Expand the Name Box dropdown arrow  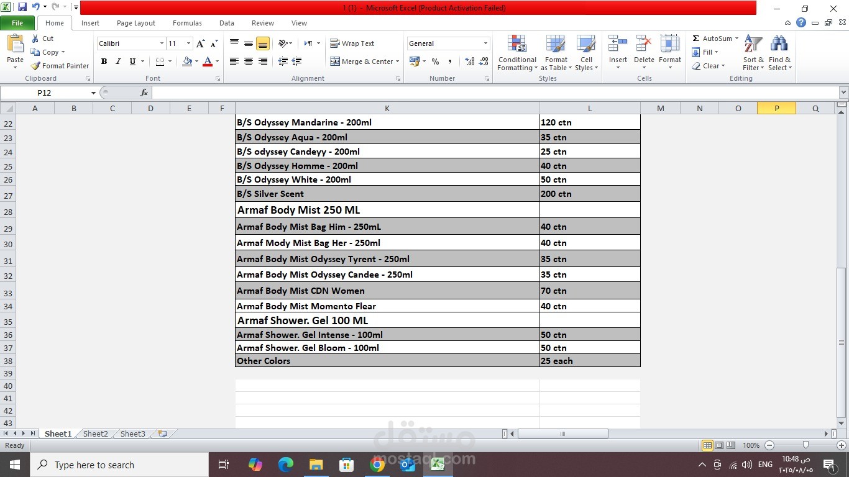click(93, 93)
